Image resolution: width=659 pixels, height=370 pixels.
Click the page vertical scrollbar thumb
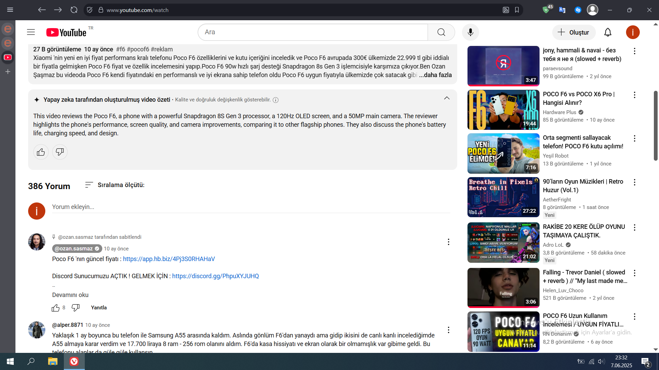pyautogui.click(x=656, y=126)
